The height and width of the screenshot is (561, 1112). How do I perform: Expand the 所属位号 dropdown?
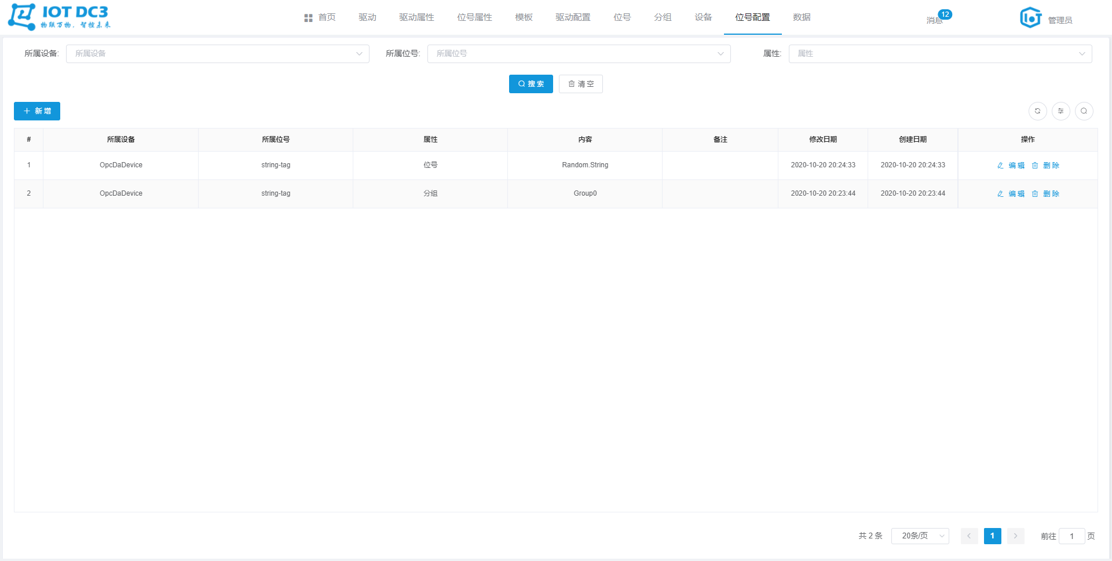tap(579, 54)
